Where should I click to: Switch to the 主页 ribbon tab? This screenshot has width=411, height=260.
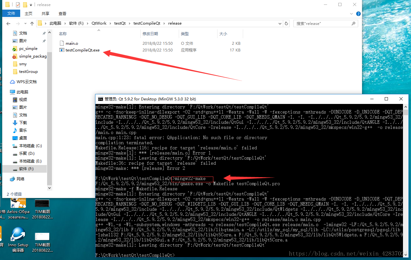click(29, 13)
